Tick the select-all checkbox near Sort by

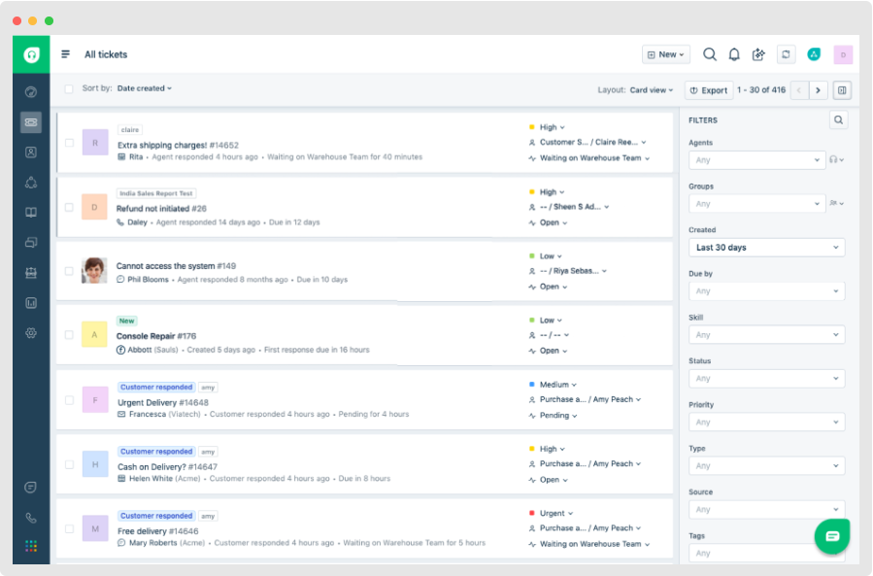69,89
